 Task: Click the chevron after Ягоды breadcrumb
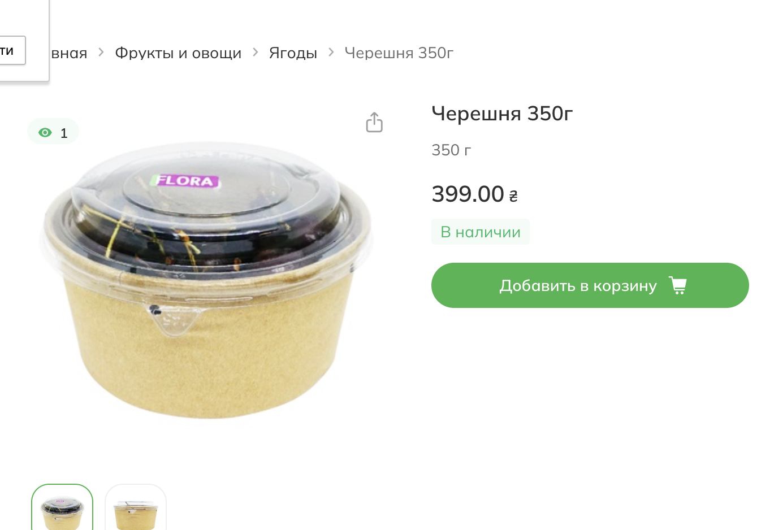coord(331,52)
